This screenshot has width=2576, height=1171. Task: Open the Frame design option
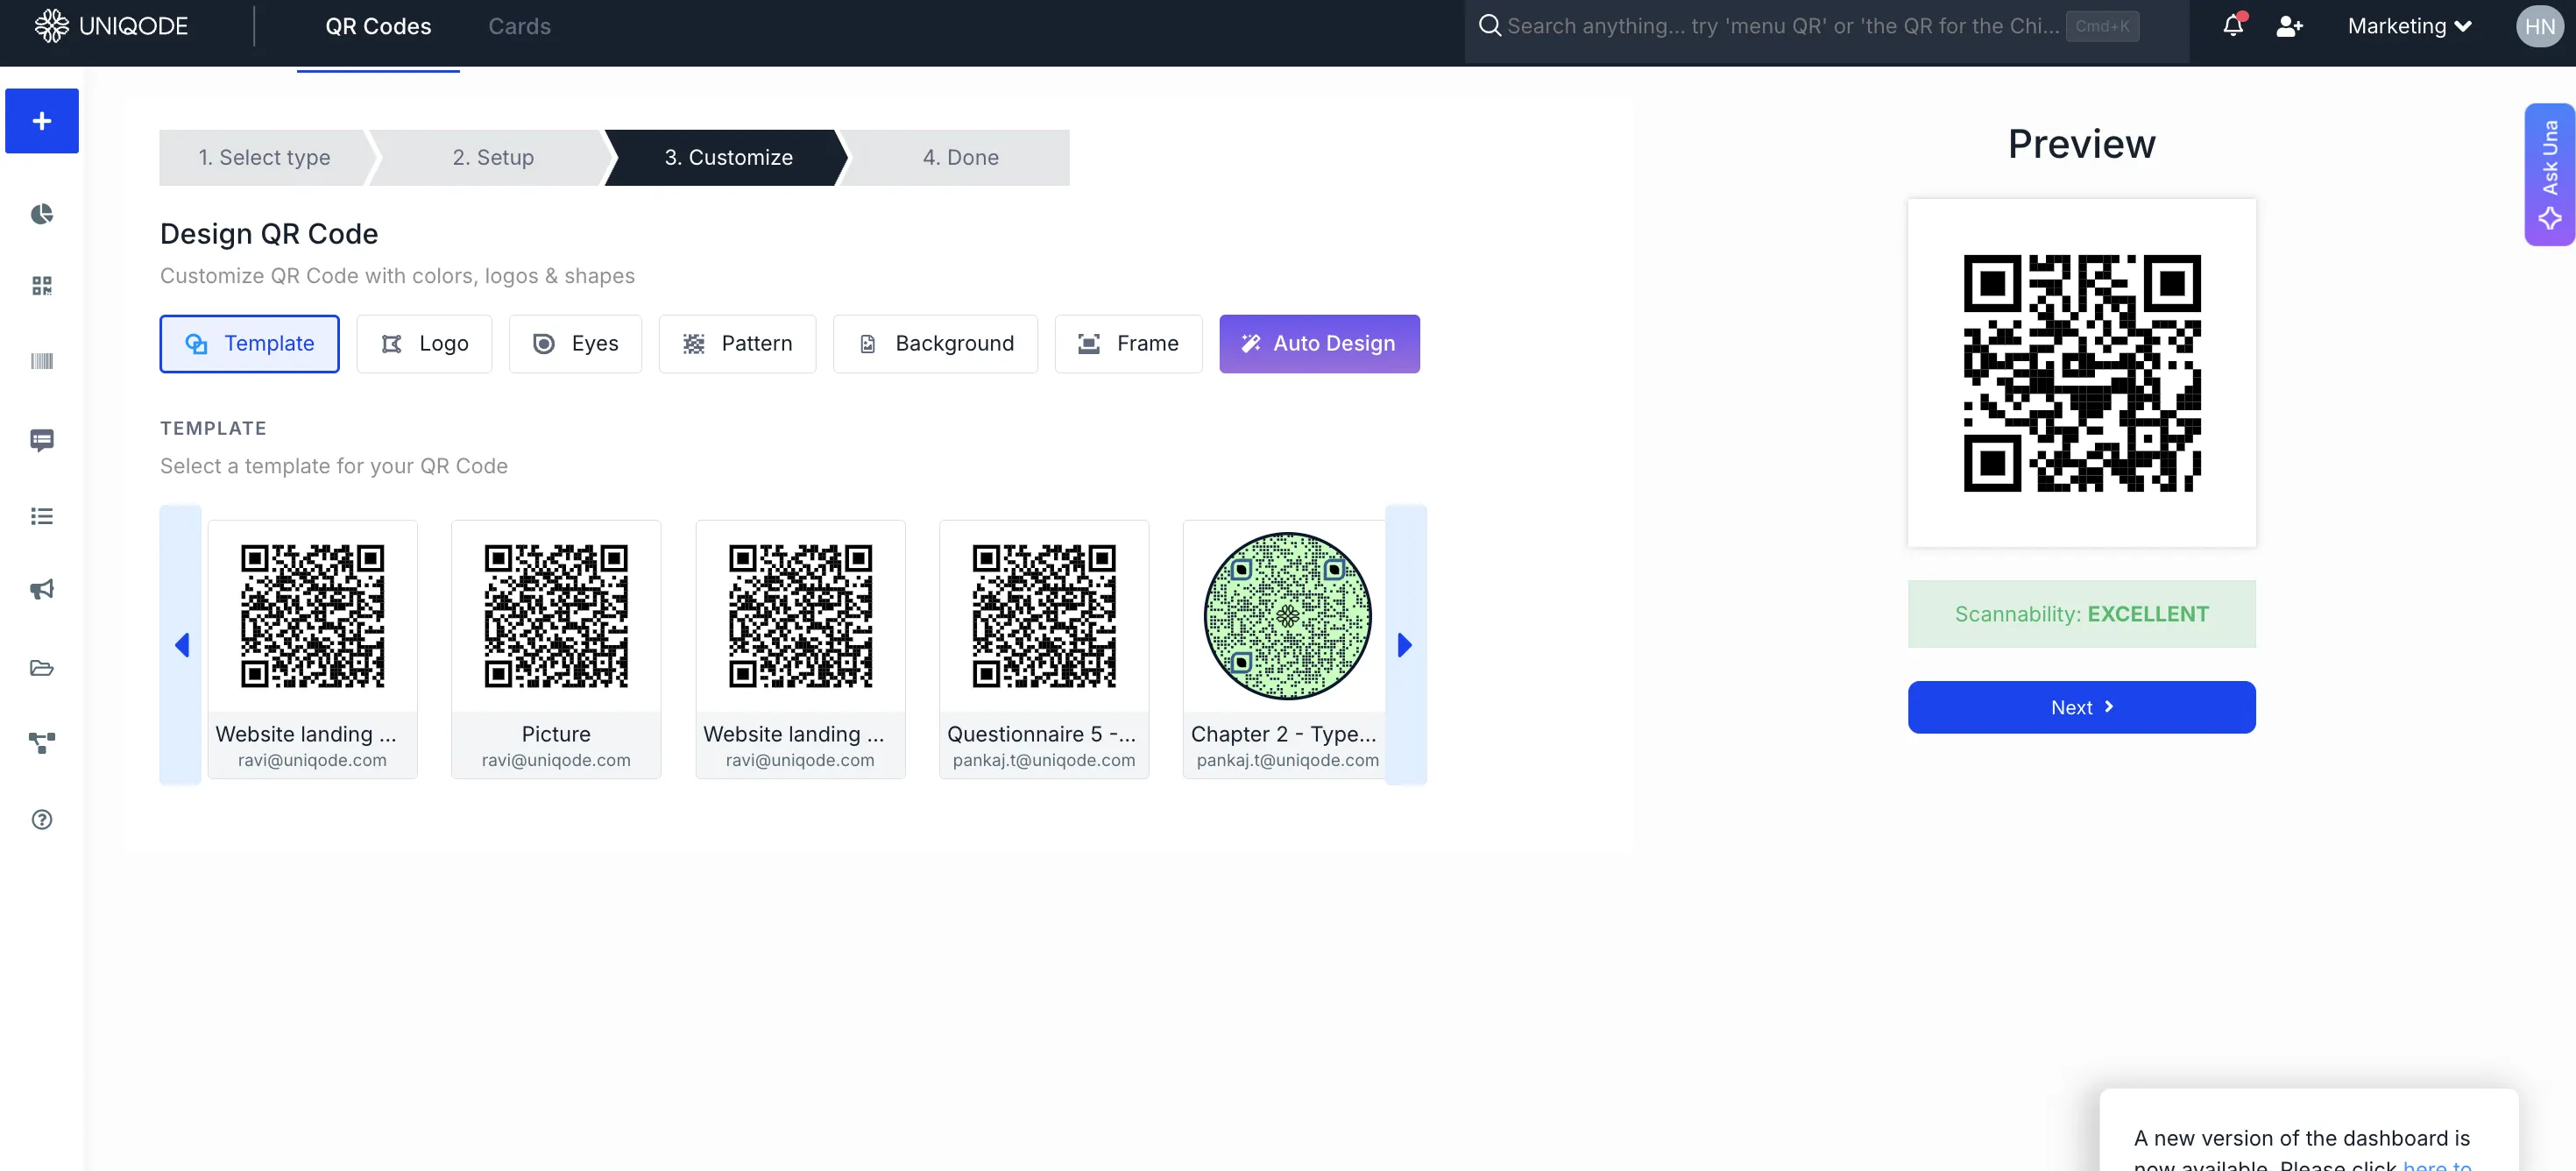coord(1128,344)
